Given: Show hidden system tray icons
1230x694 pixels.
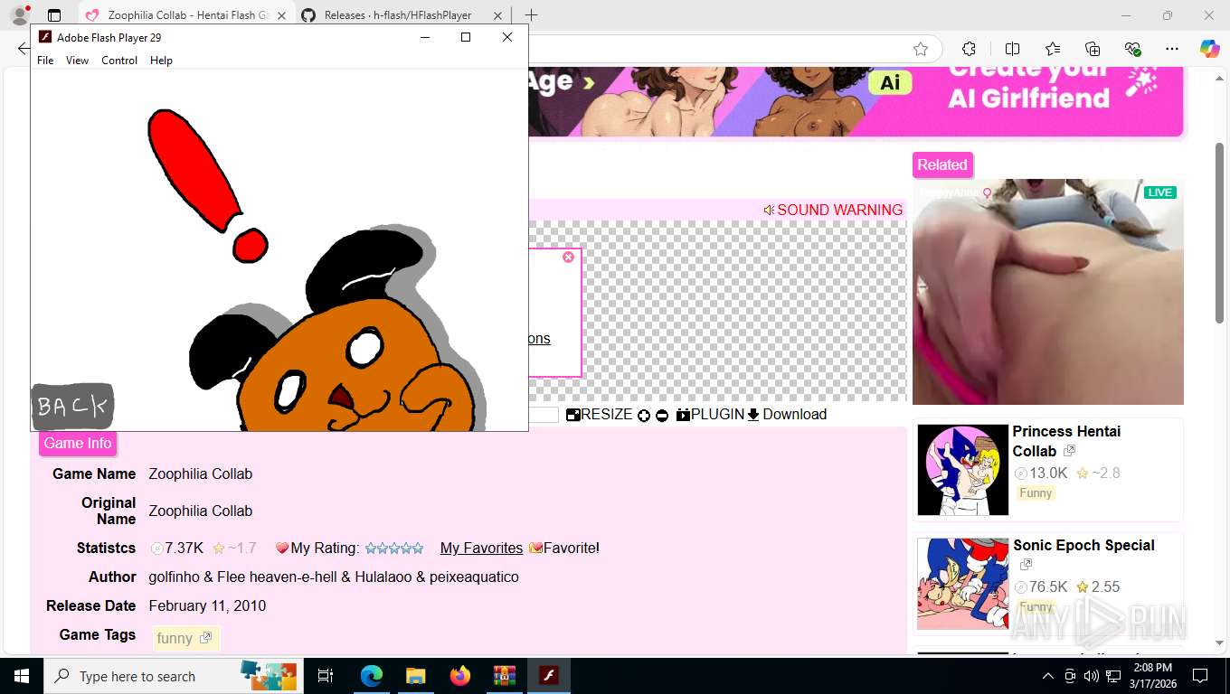Looking at the screenshot, I should [1048, 676].
